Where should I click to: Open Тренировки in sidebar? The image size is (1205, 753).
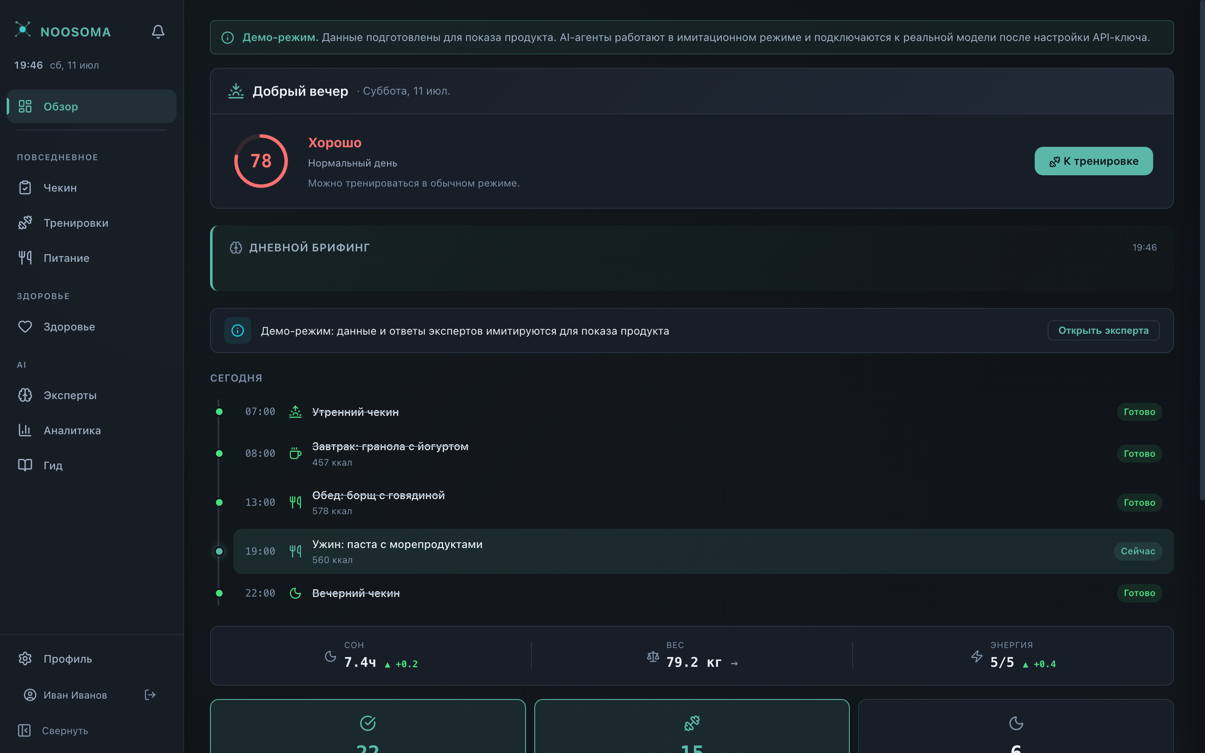coord(92,223)
